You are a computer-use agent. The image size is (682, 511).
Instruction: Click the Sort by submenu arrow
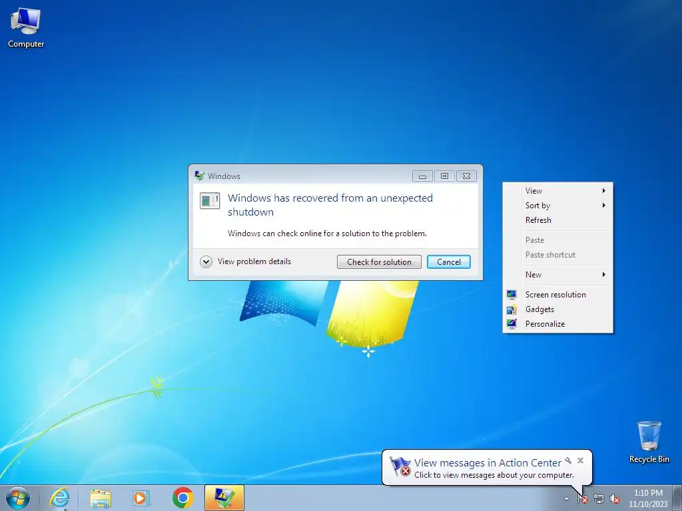click(603, 205)
